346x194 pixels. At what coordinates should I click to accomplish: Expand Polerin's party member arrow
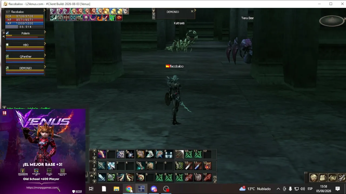pos(45,32)
